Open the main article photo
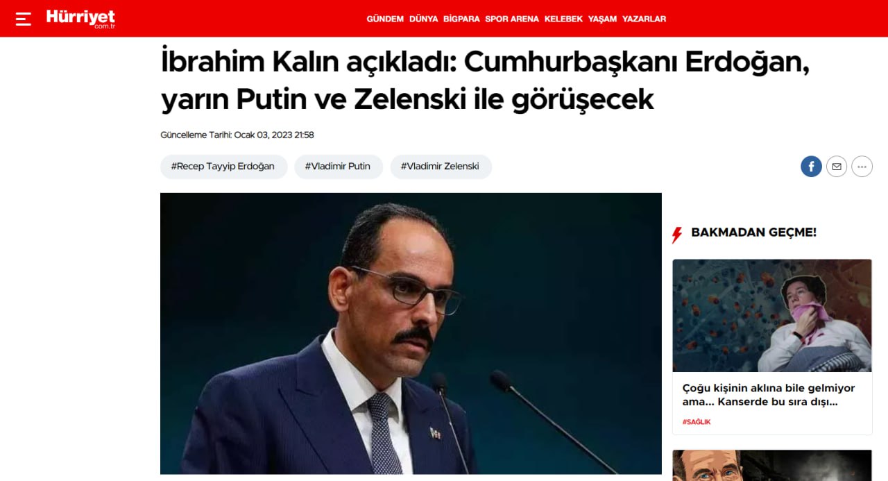This screenshot has height=481, width=888. coord(411,334)
